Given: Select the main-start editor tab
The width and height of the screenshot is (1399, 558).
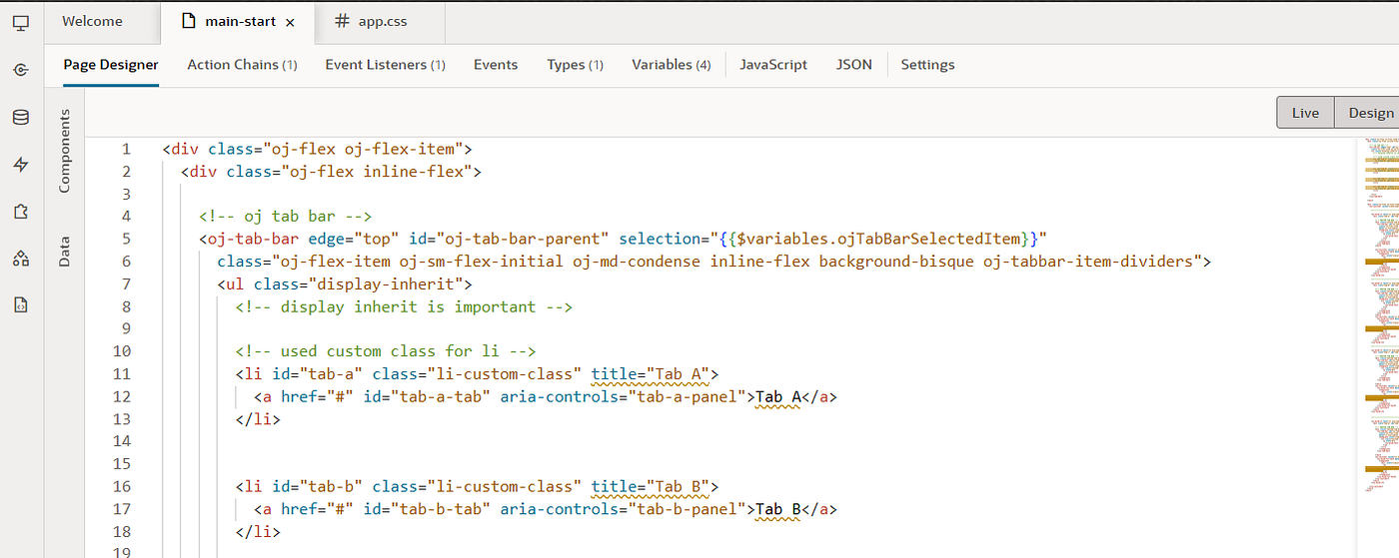Looking at the screenshot, I should coord(237,21).
